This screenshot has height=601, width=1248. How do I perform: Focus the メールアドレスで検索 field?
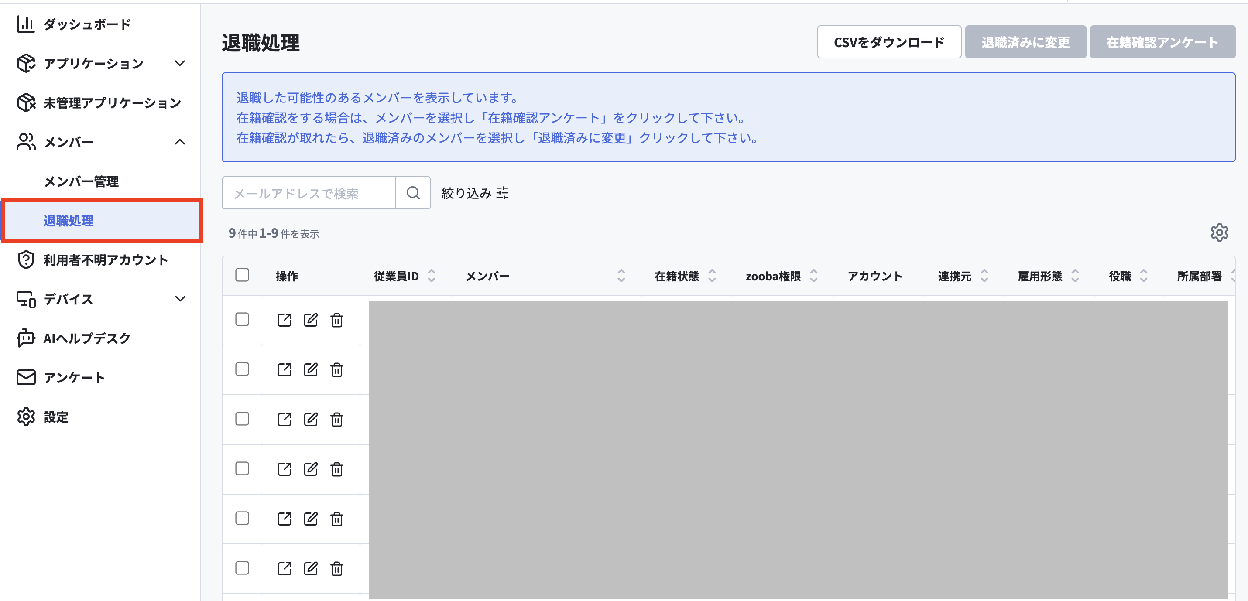pos(309,193)
